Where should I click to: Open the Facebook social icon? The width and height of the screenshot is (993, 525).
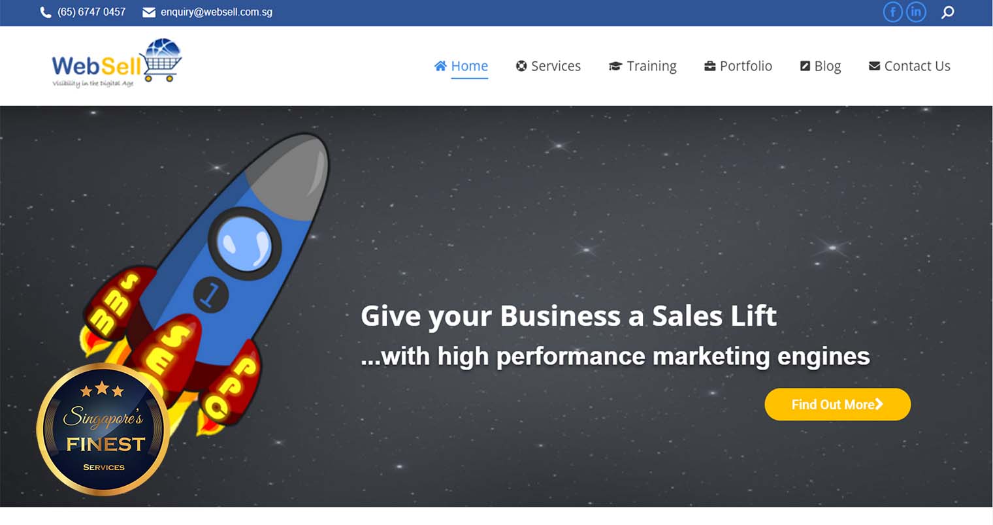892,12
